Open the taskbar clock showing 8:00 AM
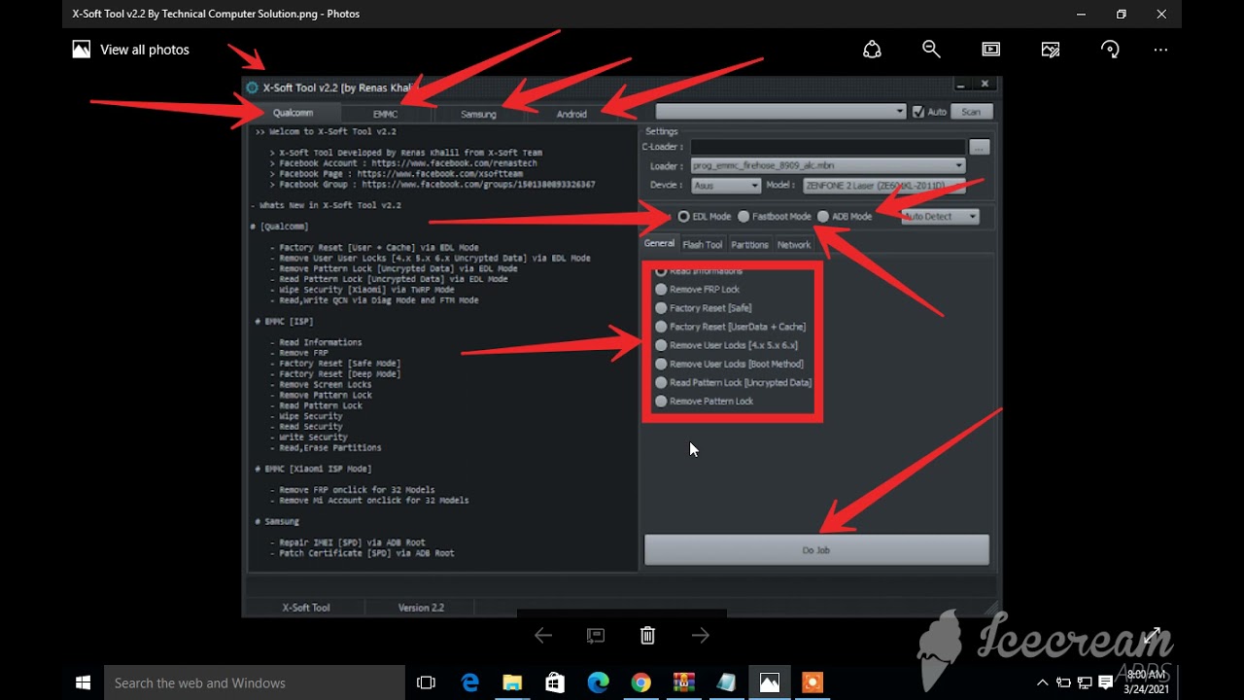Image resolution: width=1244 pixels, height=700 pixels. 1146,682
